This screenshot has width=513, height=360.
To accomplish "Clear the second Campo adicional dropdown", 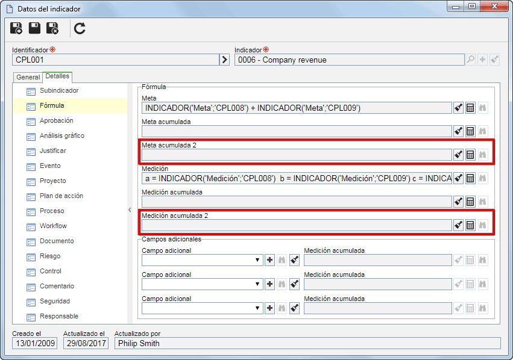I will coord(294,284).
